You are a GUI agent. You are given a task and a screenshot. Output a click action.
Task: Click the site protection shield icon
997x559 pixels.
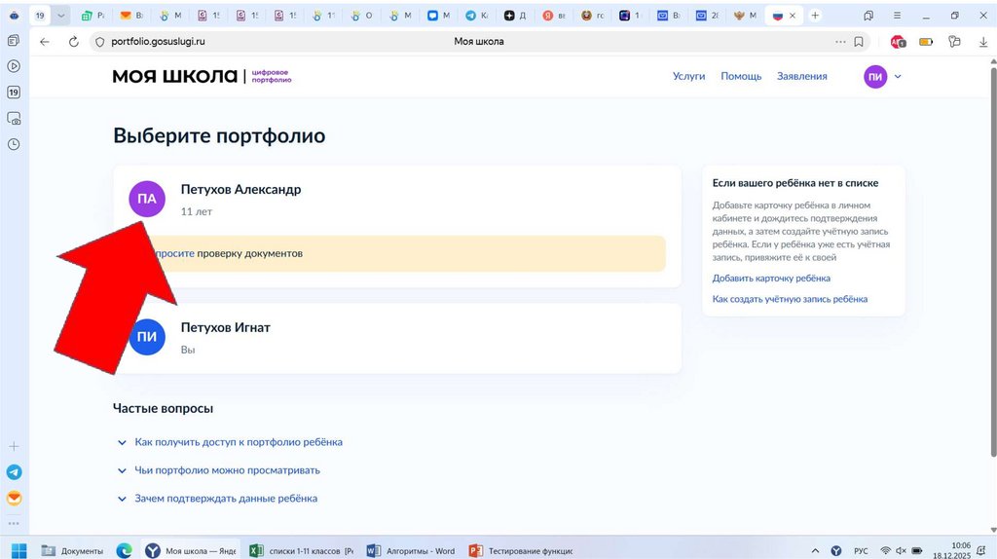tap(99, 41)
